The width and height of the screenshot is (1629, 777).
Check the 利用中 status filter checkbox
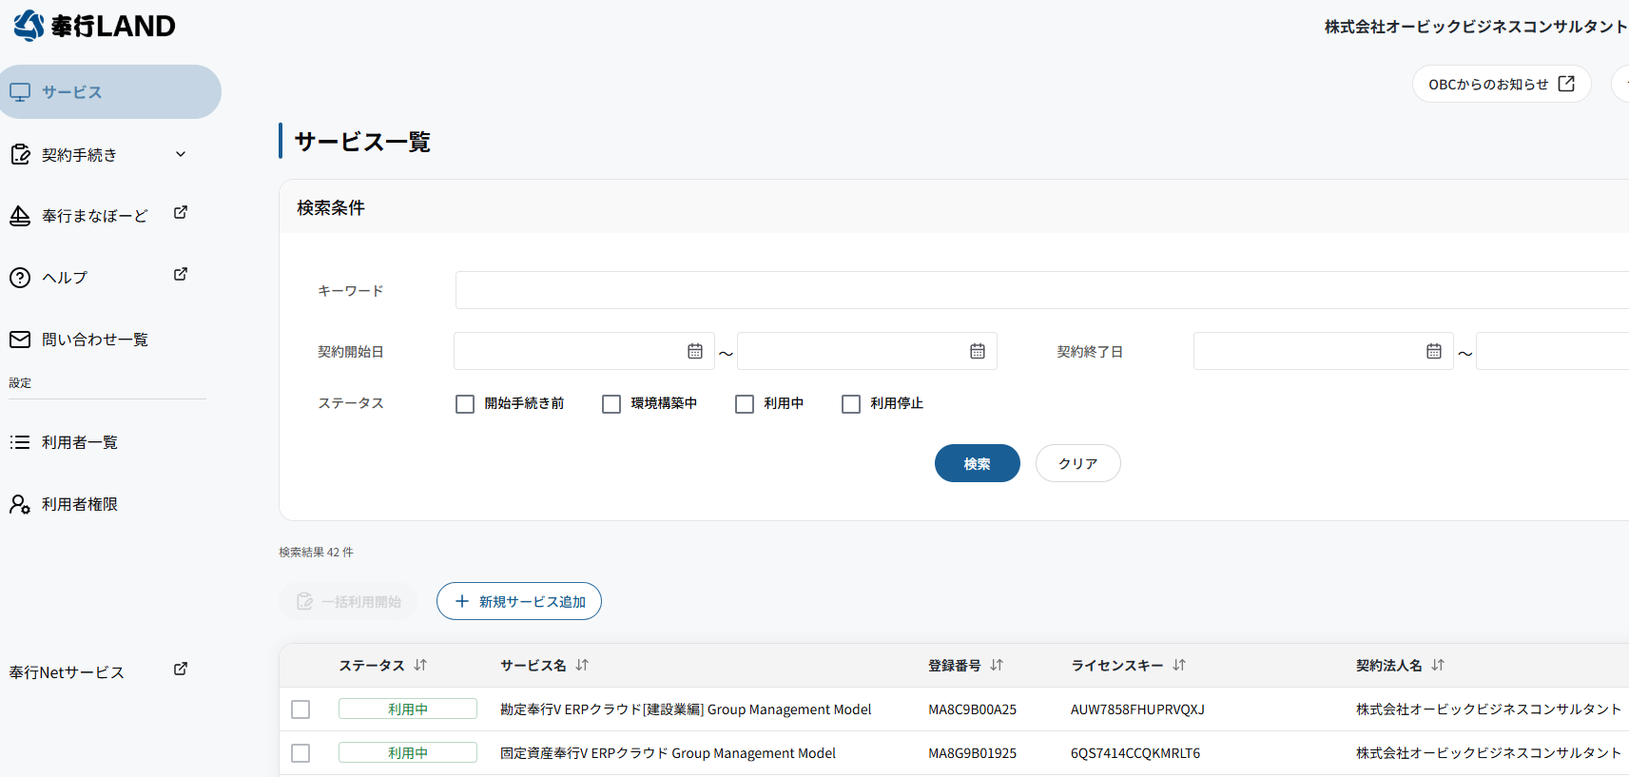[x=745, y=404]
